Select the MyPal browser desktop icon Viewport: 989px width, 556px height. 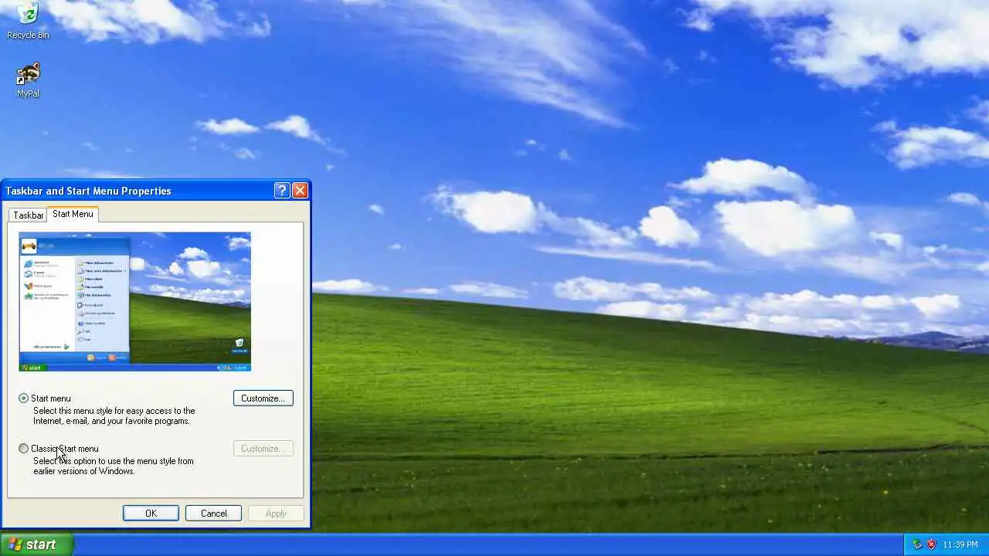pyautogui.click(x=28, y=80)
